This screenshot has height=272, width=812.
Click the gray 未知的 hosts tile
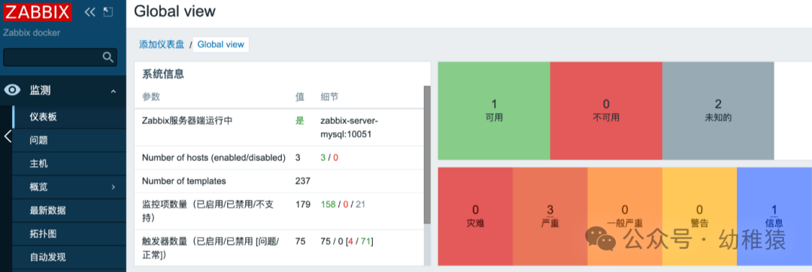point(718,110)
